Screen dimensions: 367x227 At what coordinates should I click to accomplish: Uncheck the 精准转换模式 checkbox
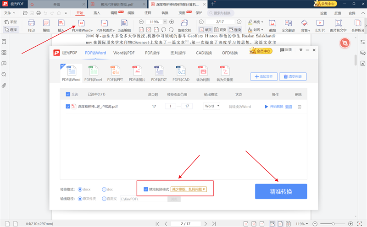click(x=146, y=189)
